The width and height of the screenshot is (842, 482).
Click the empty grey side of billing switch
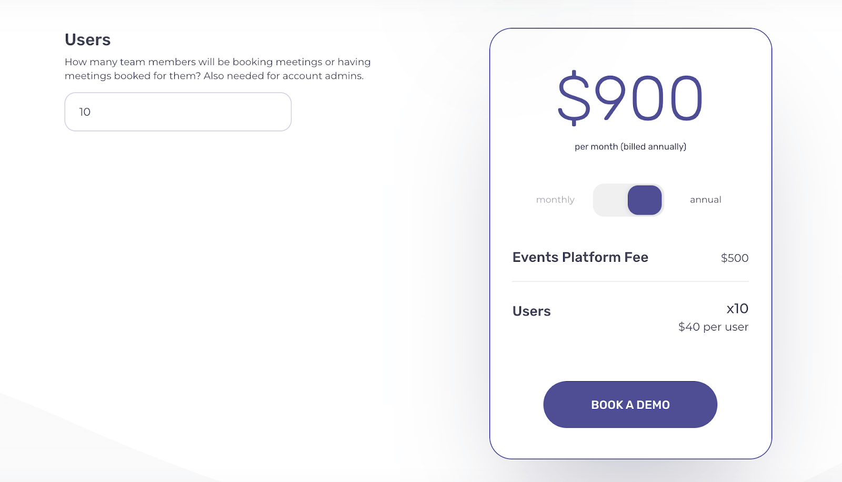pyautogui.click(x=610, y=200)
